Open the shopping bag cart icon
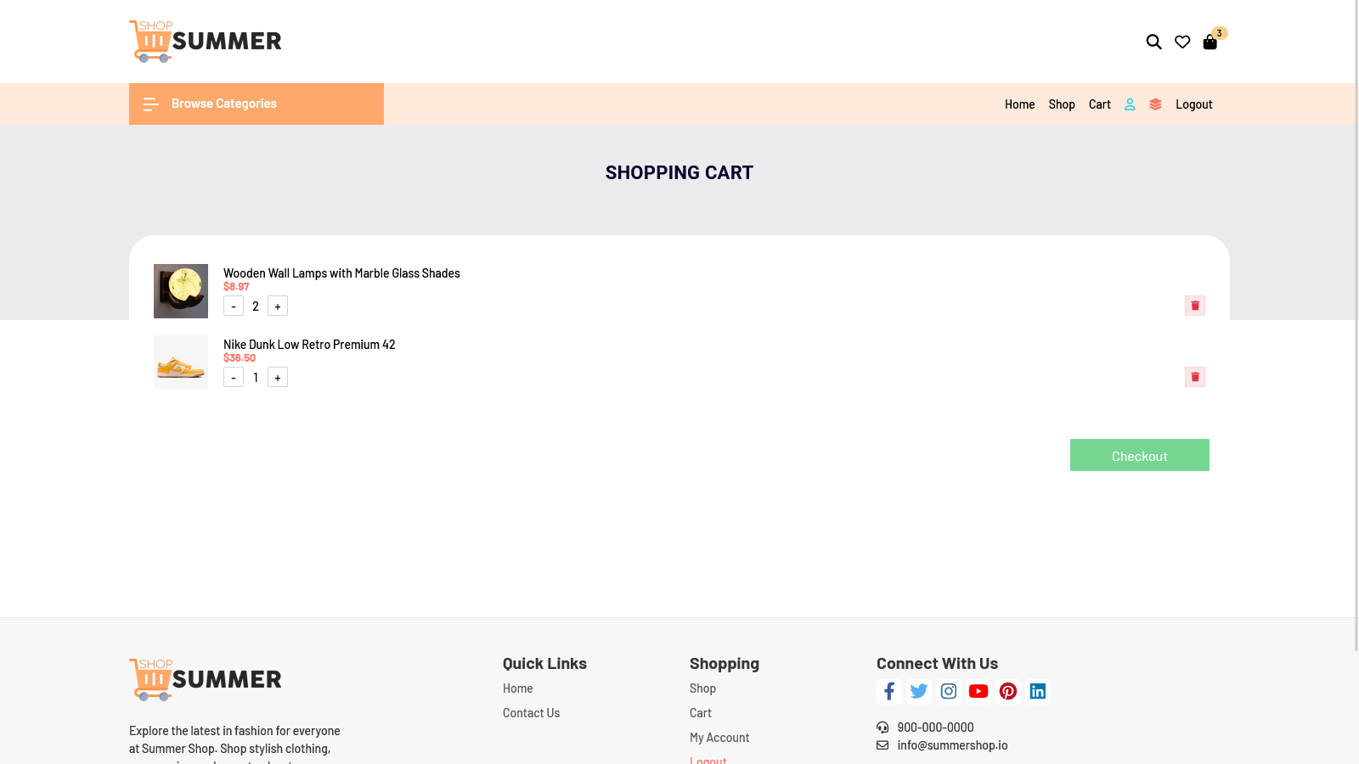Viewport: 1359px width, 764px height. pyautogui.click(x=1210, y=42)
